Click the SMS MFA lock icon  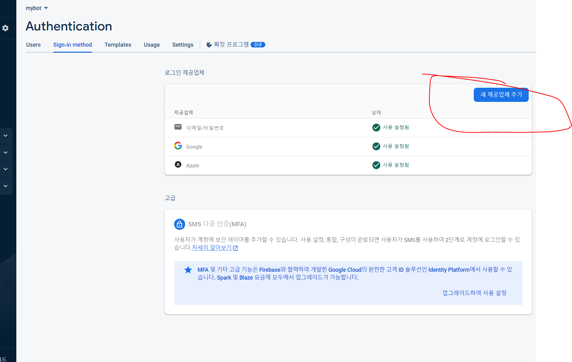[x=179, y=224]
